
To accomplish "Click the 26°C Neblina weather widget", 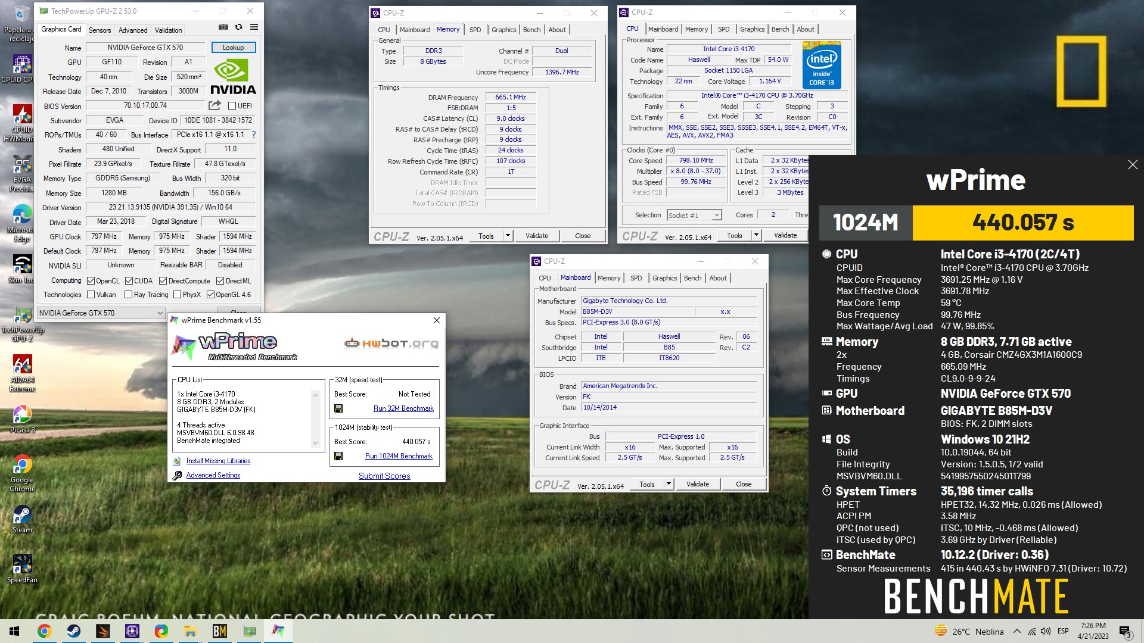I will pyautogui.click(x=969, y=631).
